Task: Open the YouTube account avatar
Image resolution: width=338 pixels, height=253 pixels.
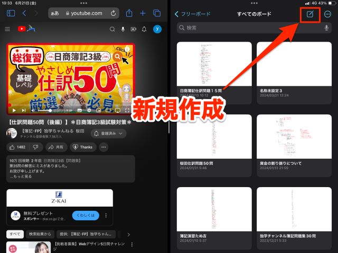Action: click(157, 29)
